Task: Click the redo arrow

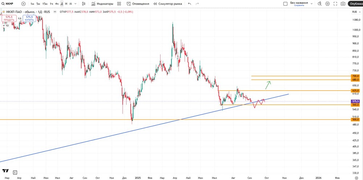Action: (x=197, y=4)
